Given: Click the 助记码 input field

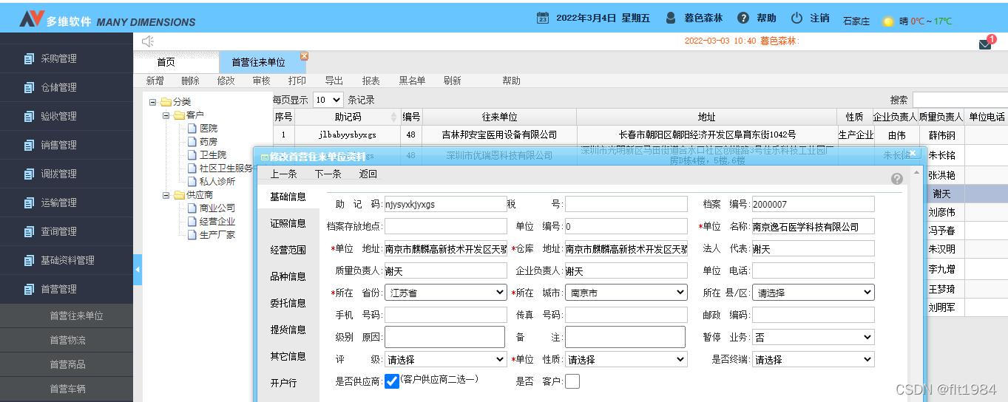Looking at the screenshot, I should pyautogui.click(x=446, y=204).
